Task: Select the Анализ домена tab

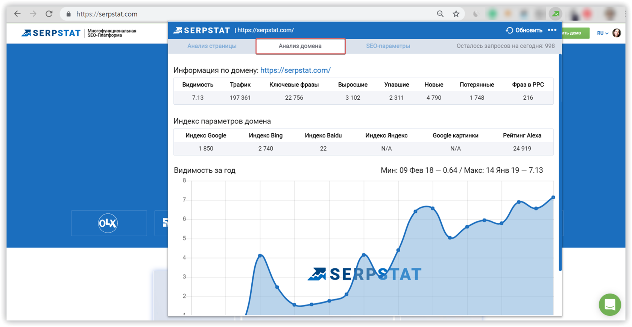Action: (x=300, y=46)
